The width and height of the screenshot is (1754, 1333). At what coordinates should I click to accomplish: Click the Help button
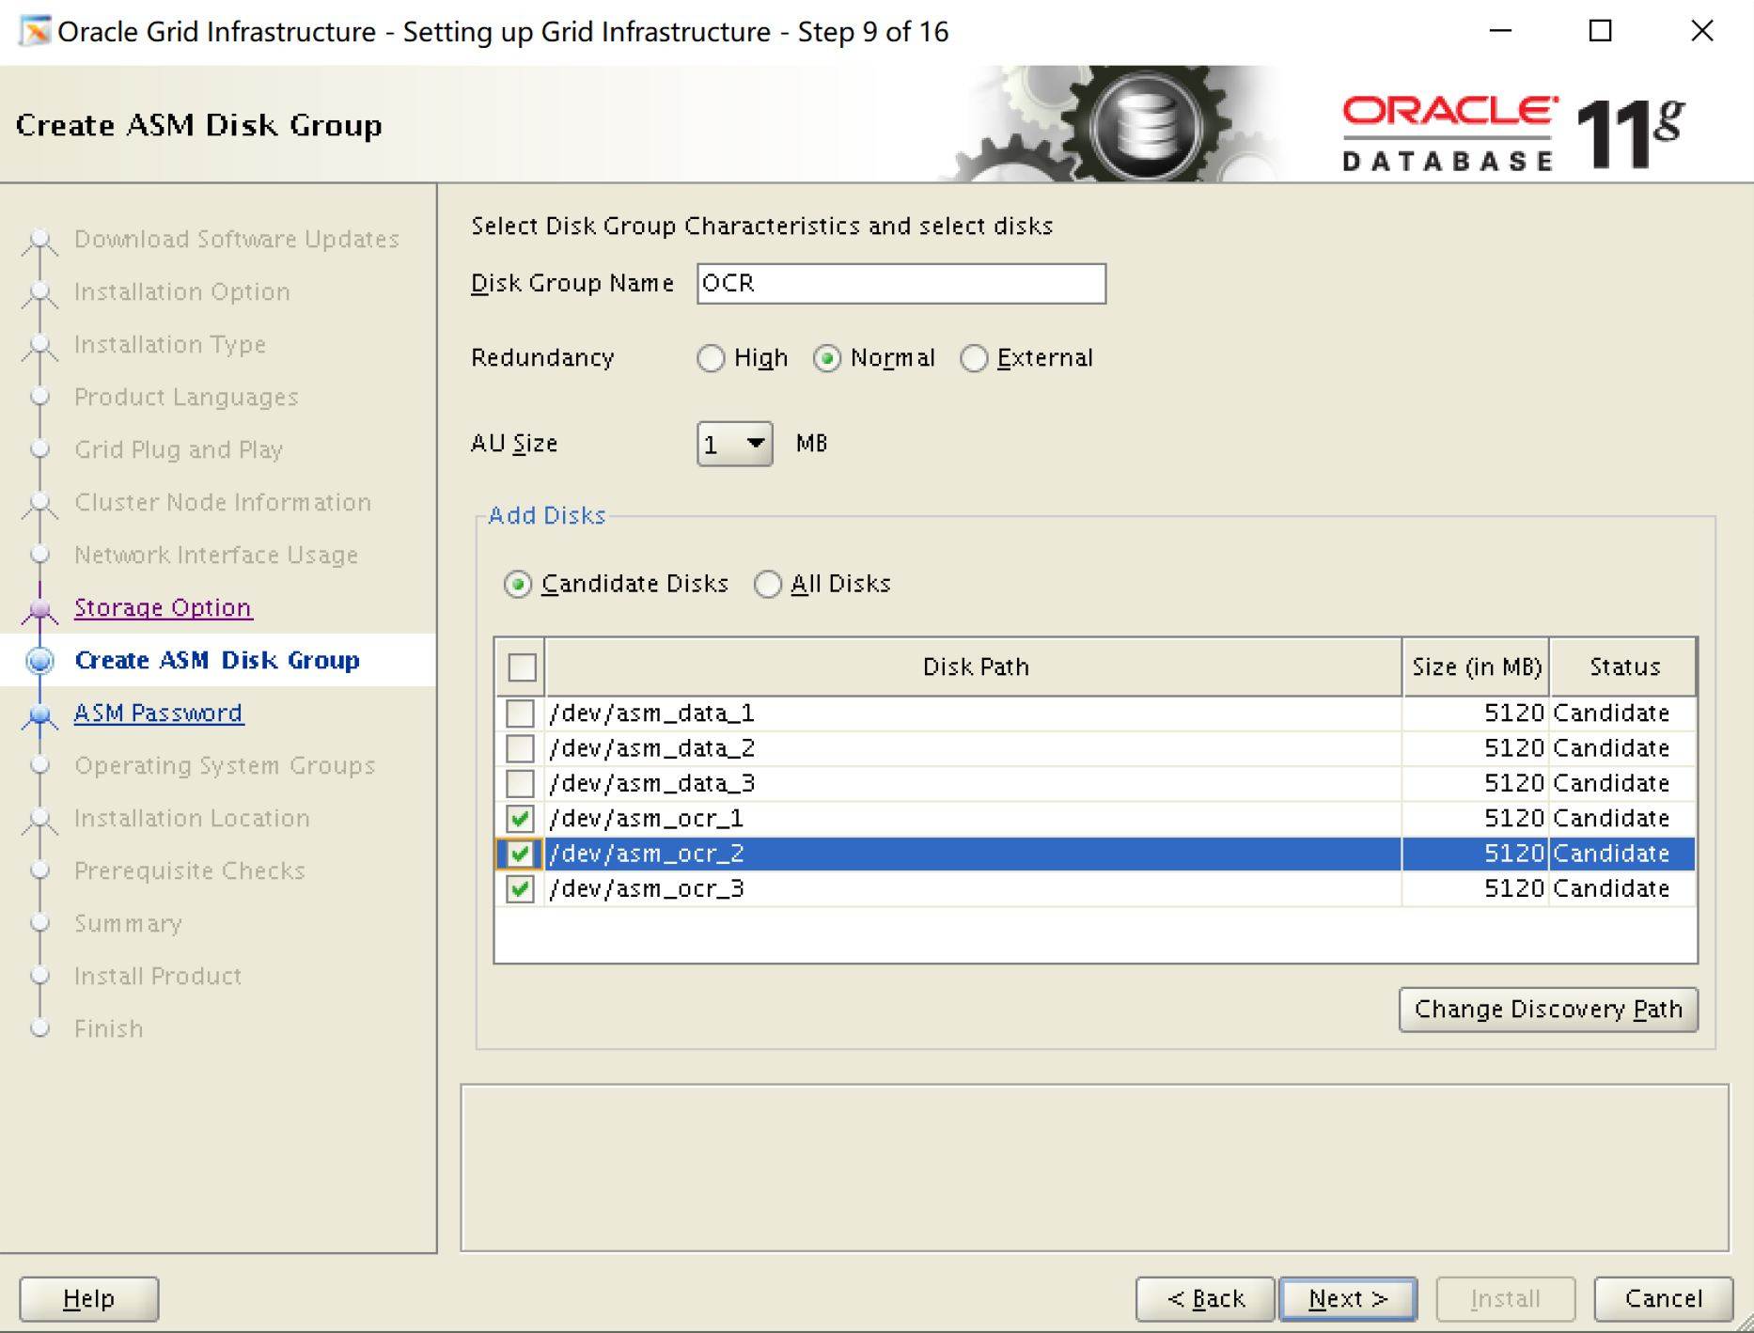click(88, 1298)
